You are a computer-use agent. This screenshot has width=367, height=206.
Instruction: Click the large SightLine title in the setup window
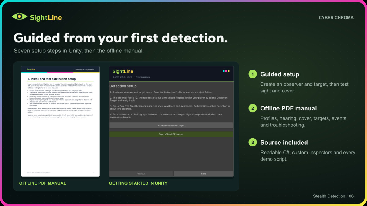[x=123, y=71]
